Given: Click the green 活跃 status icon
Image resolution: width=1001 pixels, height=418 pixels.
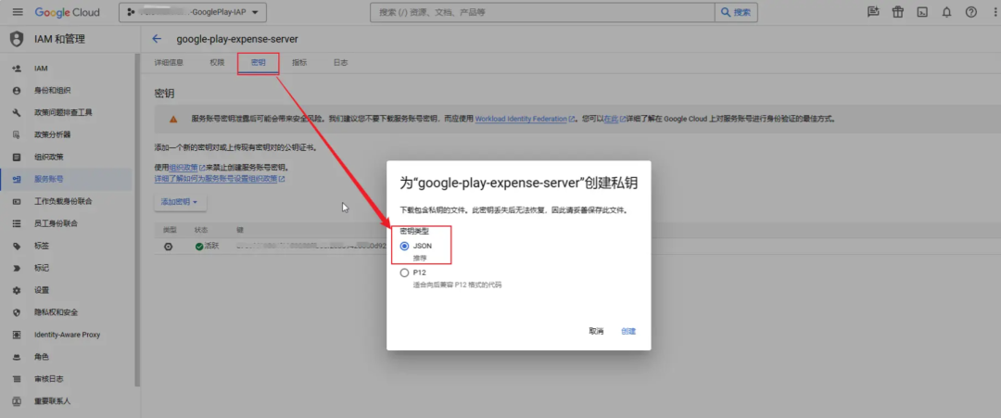Looking at the screenshot, I should pos(199,247).
